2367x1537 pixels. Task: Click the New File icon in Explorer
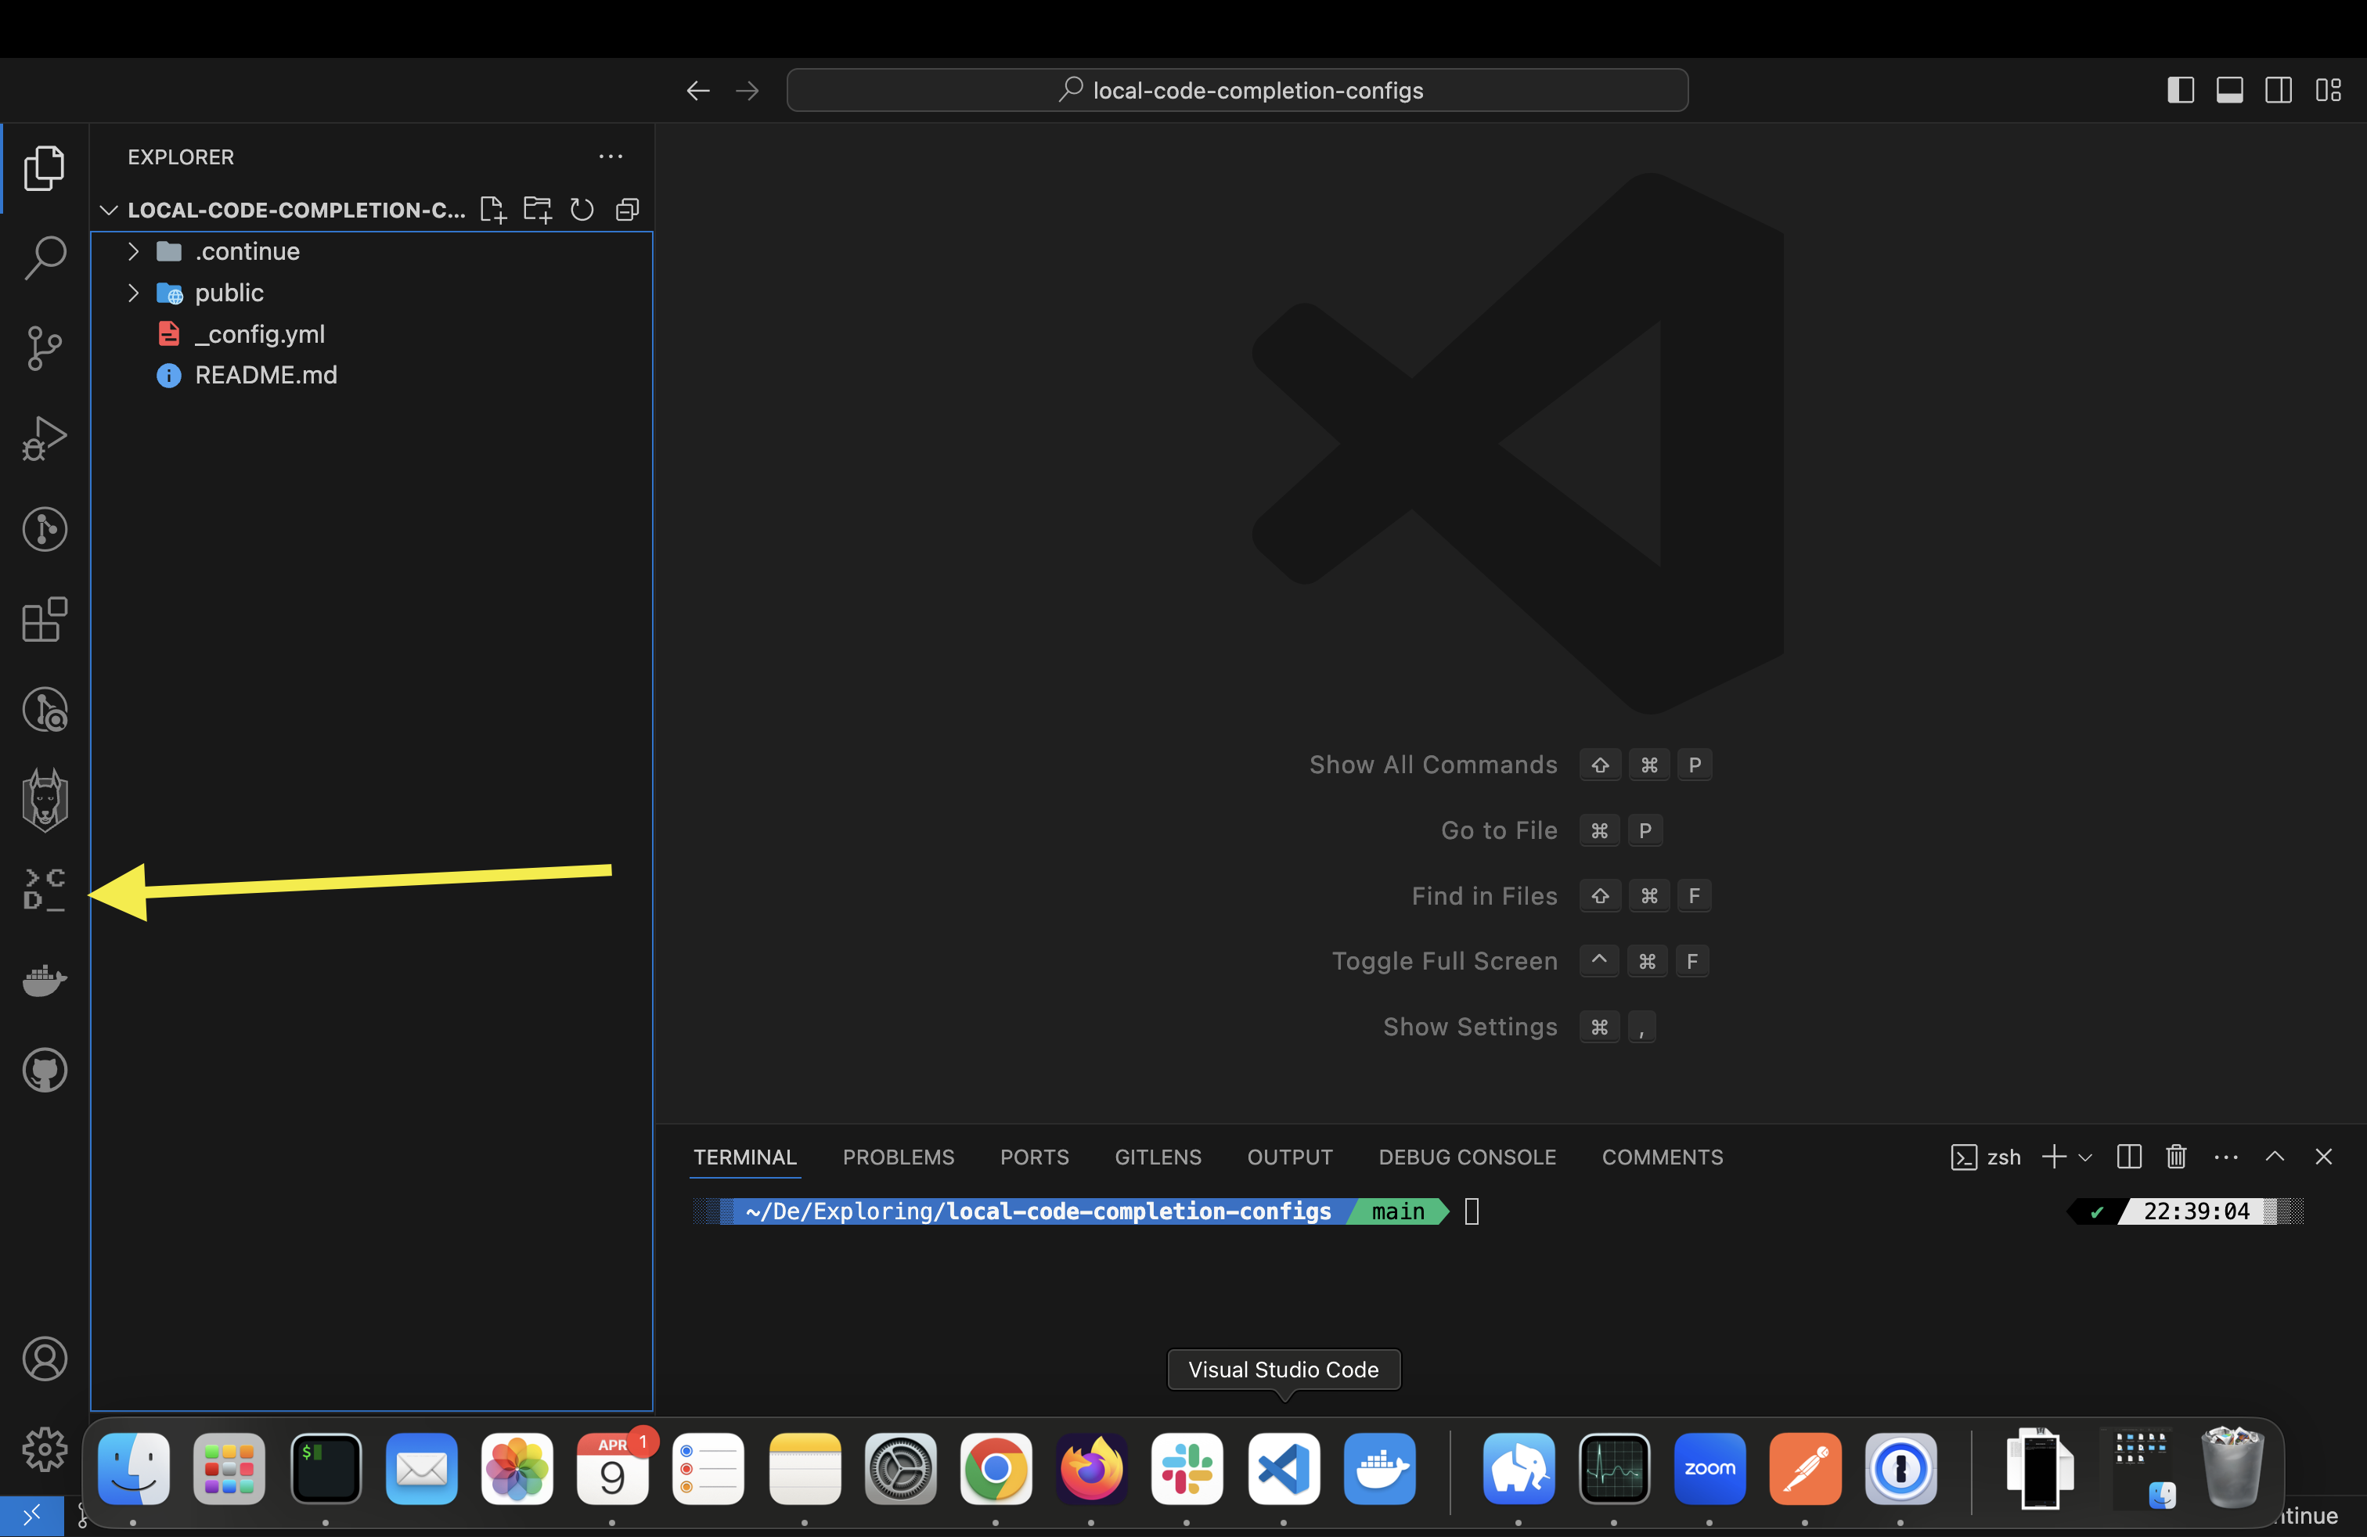(x=492, y=210)
